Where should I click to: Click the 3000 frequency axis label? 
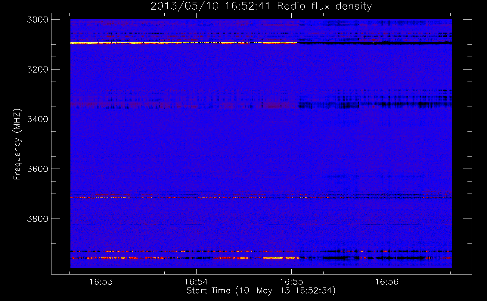point(38,20)
